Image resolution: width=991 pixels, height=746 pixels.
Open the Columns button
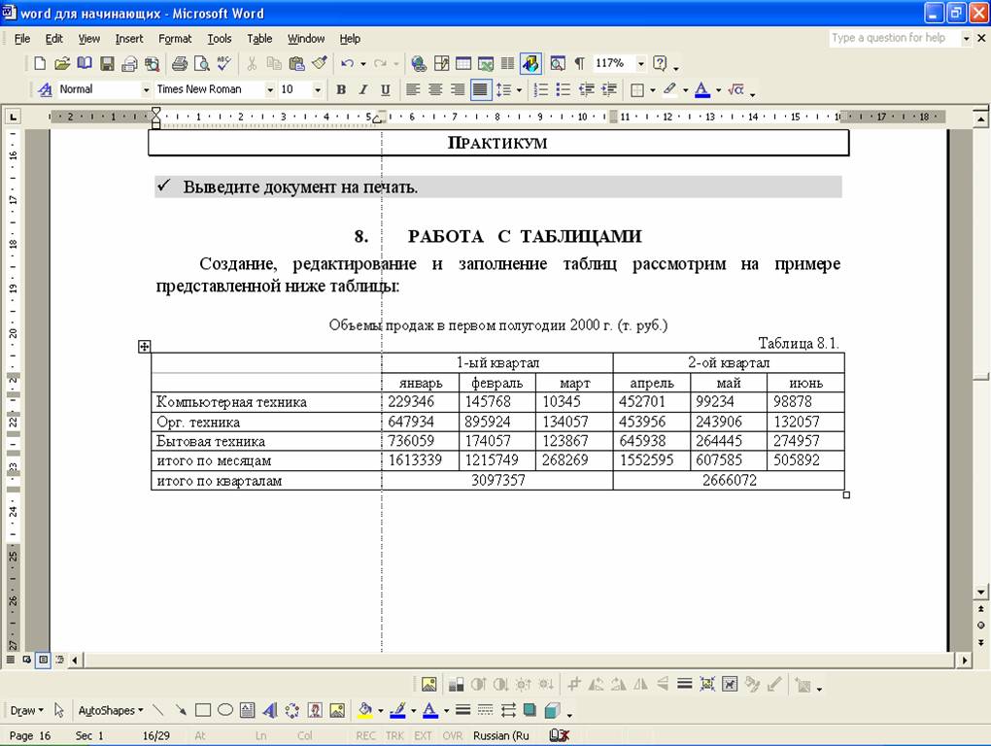pyautogui.click(x=507, y=63)
